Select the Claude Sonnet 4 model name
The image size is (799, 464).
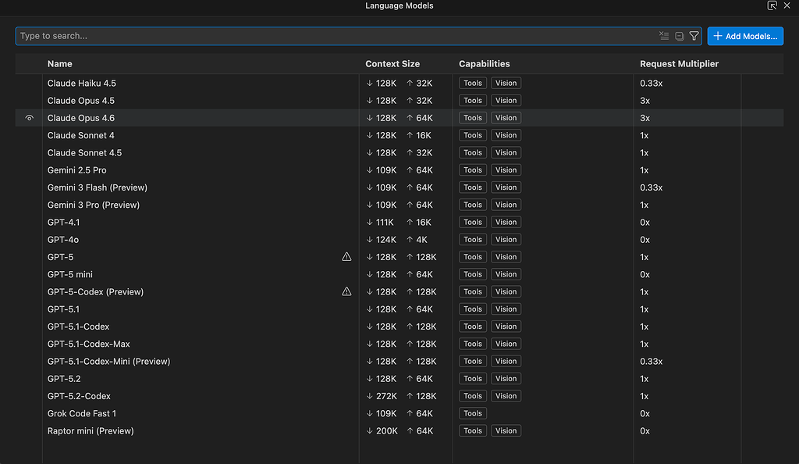click(x=81, y=135)
